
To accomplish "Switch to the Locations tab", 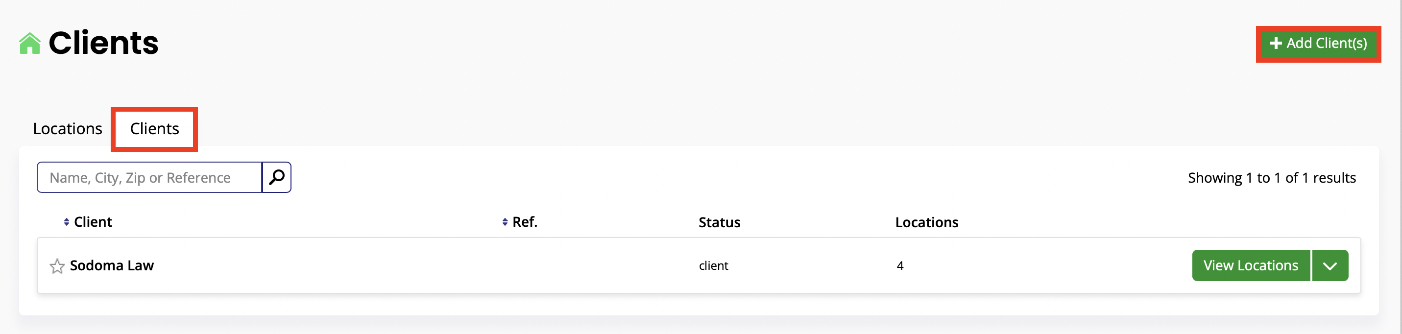I will (68, 129).
